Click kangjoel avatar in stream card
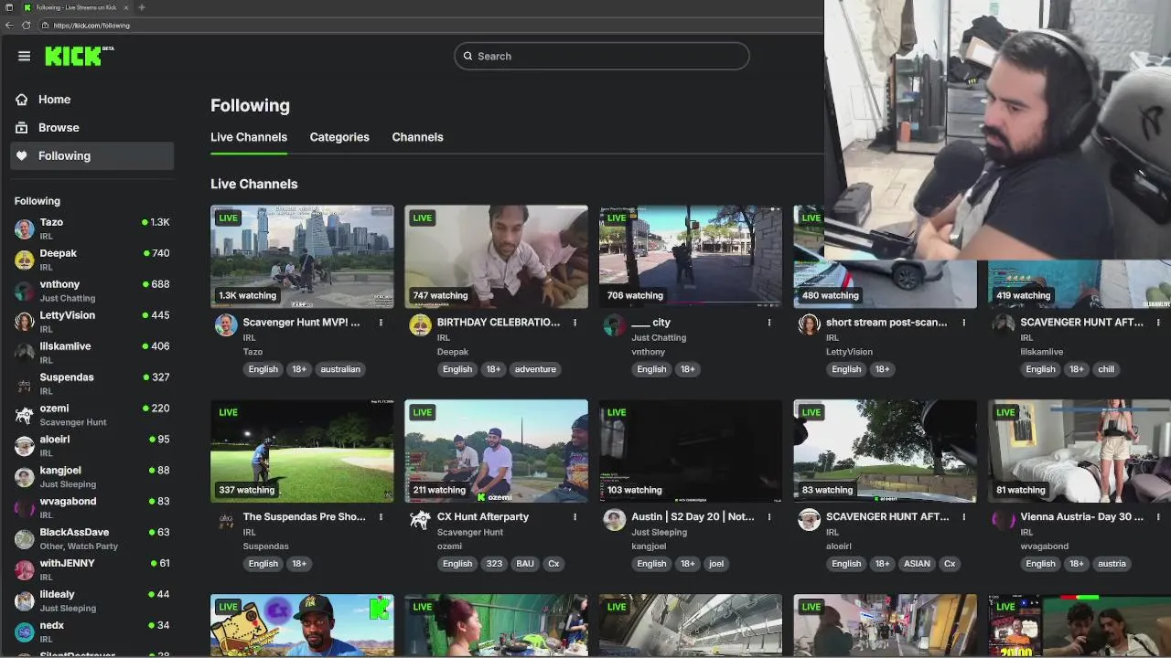The image size is (1171, 658). pyautogui.click(x=614, y=520)
